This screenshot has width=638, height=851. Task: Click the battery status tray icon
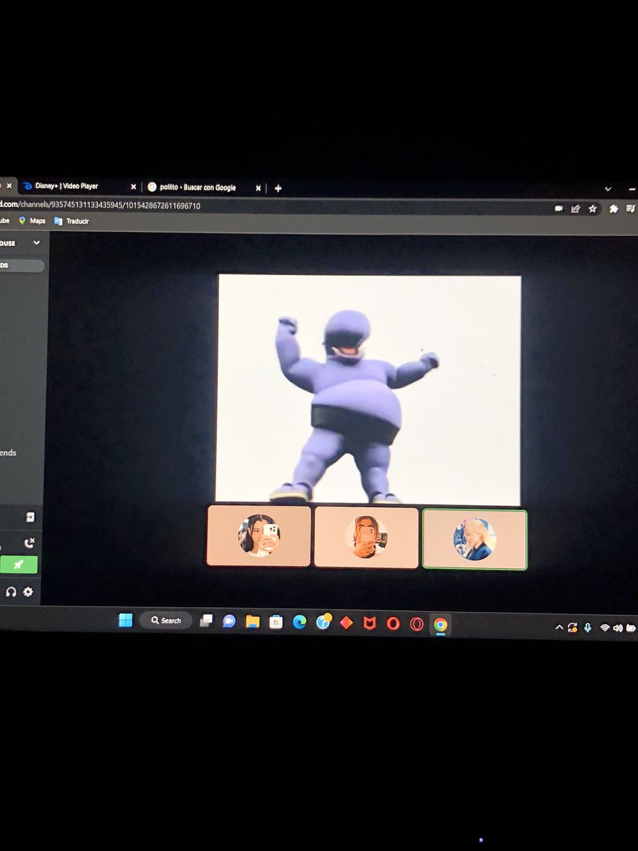click(x=629, y=629)
